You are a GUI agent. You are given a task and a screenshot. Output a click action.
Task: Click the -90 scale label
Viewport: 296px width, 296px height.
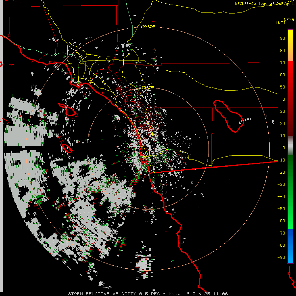(281, 258)
